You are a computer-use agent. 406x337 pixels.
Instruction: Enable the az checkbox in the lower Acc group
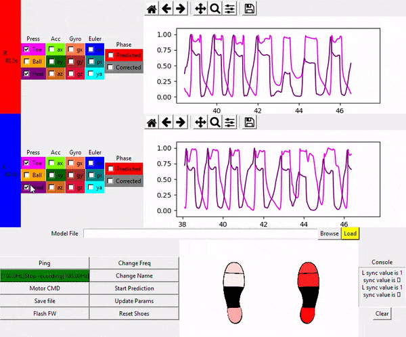click(x=51, y=187)
